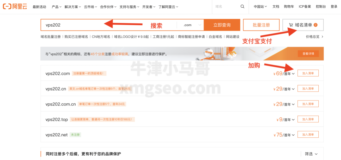The height and width of the screenshot is (160, 341).
Task: Click the ¥9 price for vps202.top
Action: 279,119
